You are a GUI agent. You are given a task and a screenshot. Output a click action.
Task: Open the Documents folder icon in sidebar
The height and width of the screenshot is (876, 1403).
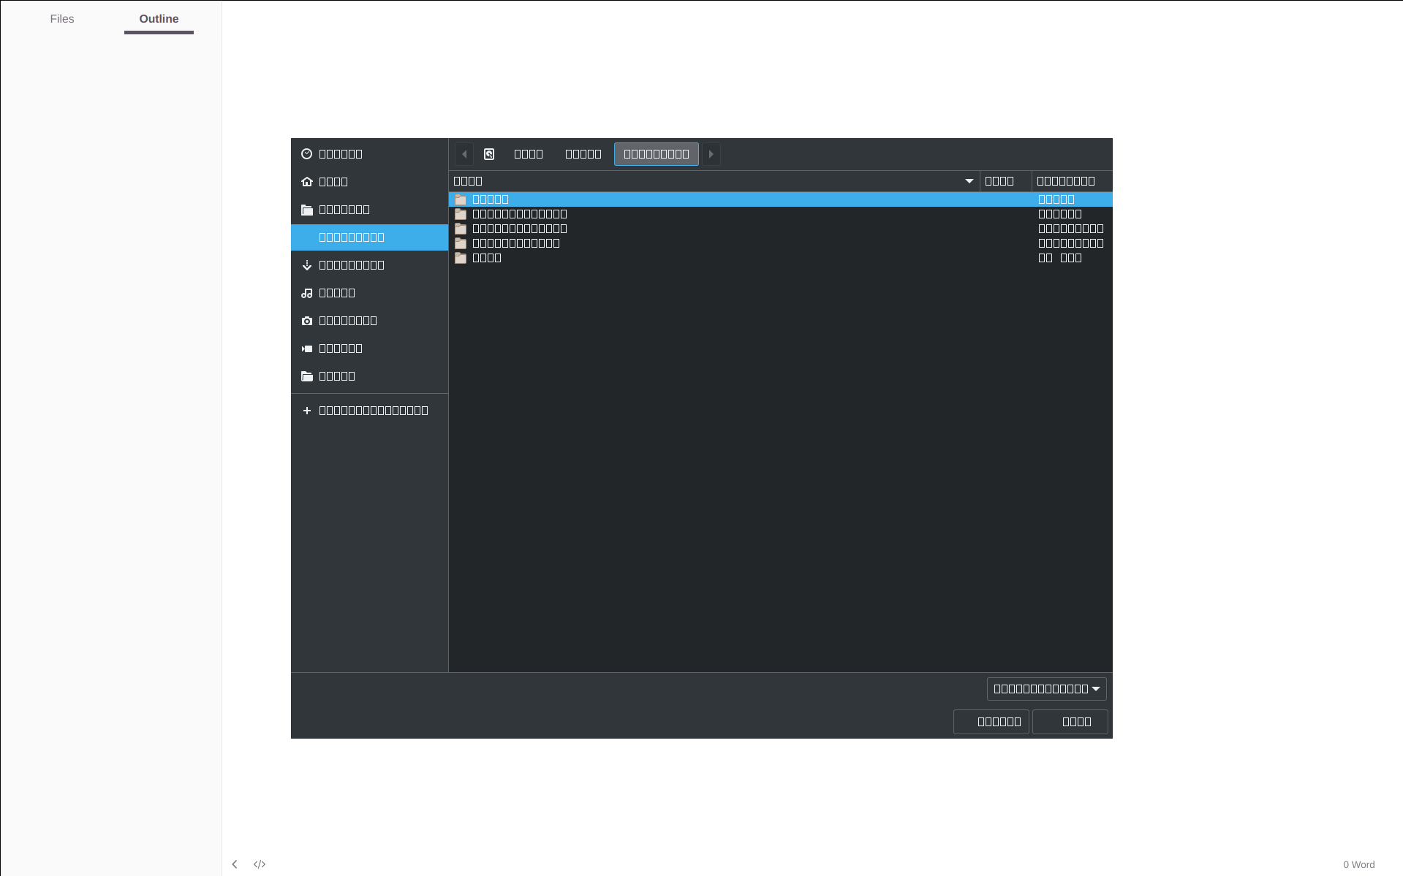tap(307, 209)
